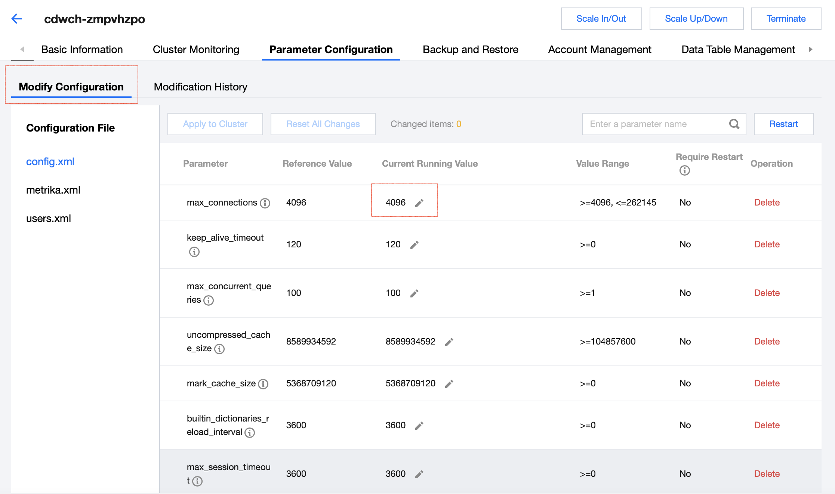Edit max_connections current value with pencil icon
Image resolution: width=835 pixels, height=494 pixels.
click(x=419, y=203)
